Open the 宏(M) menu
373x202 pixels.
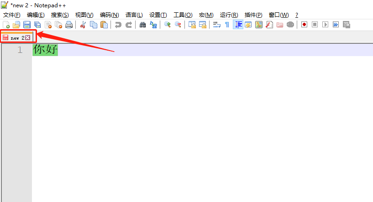tap(206, 15)
